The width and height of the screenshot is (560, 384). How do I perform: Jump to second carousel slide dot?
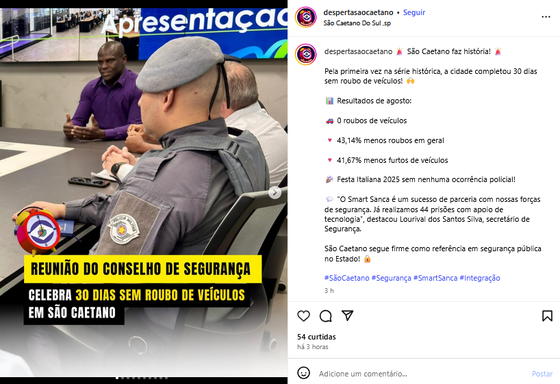tap(123, 378)
